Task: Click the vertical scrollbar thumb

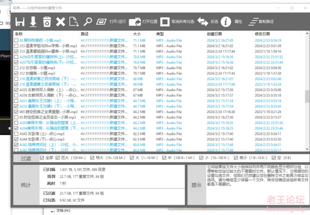Action: pyautogui.click(x=307, y=96)
